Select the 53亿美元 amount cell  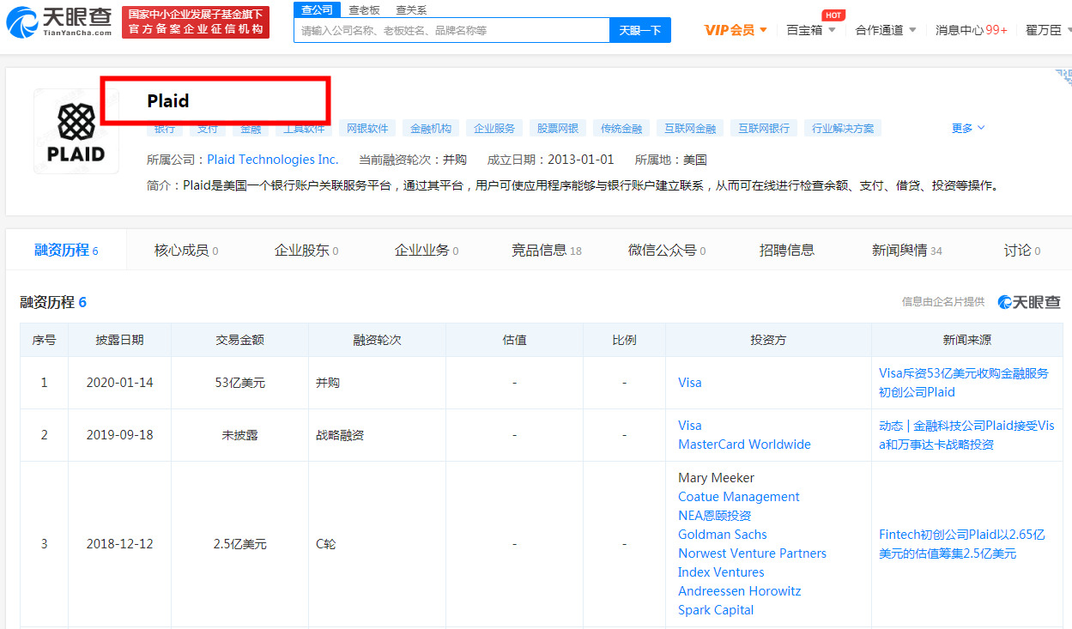240,383
